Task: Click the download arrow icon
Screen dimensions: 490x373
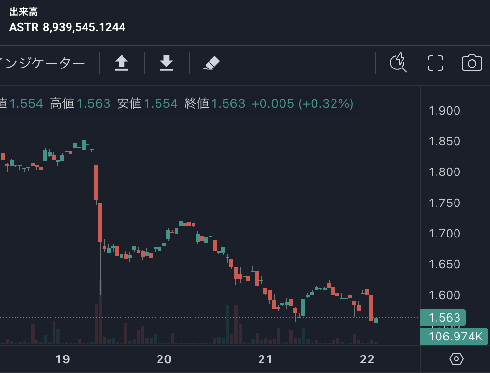Action: pos(166,63)
